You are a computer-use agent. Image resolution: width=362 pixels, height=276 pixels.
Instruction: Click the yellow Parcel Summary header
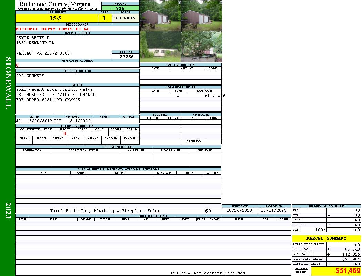[x=326, y=238]
